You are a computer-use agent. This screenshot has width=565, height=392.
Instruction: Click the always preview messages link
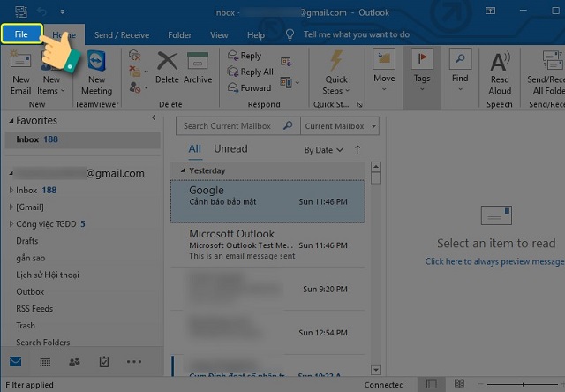point(494,261)
